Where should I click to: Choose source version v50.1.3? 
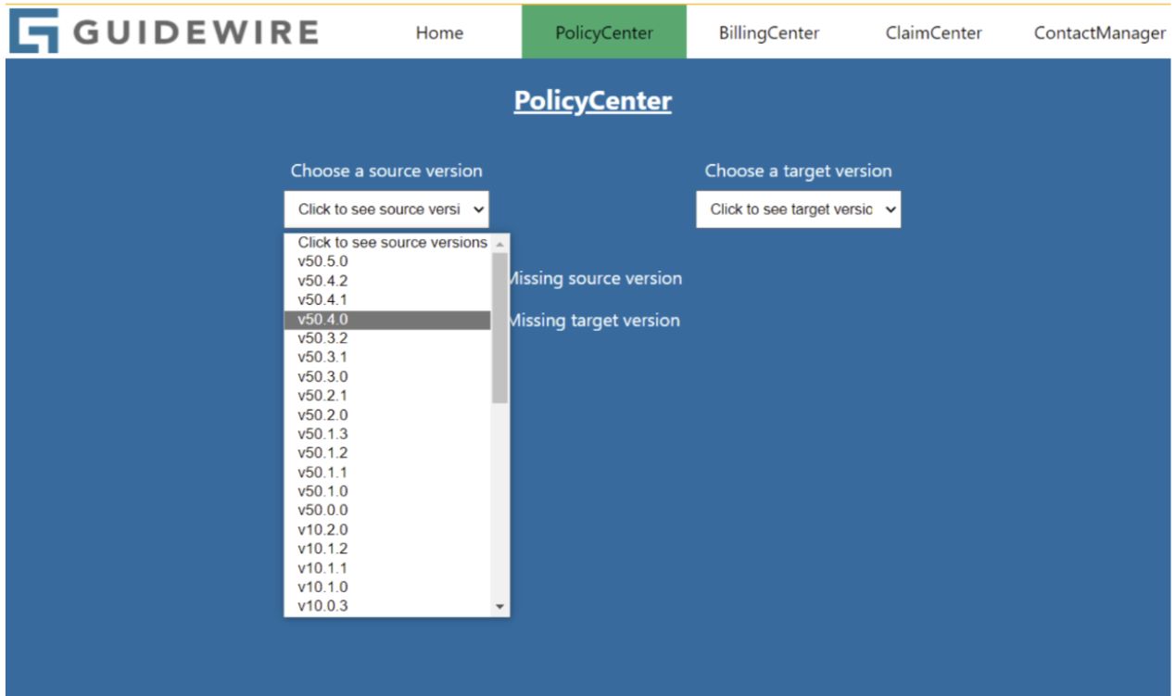tap(388, 434)
